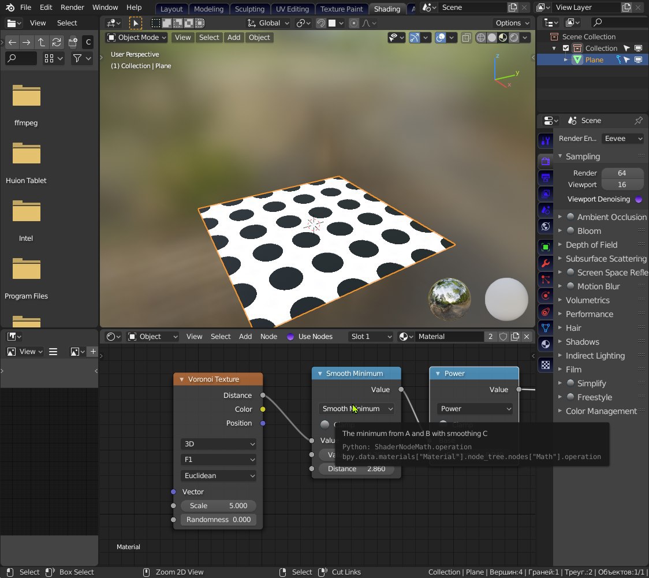The height and width of the screenshot is (578, 649).
Task: Open the Tool properties tab
Action: (x=546, y=141)
